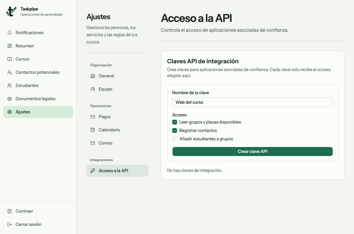Open General organization settings
This screenshot has width=354, height=234.
coord(117,76)
